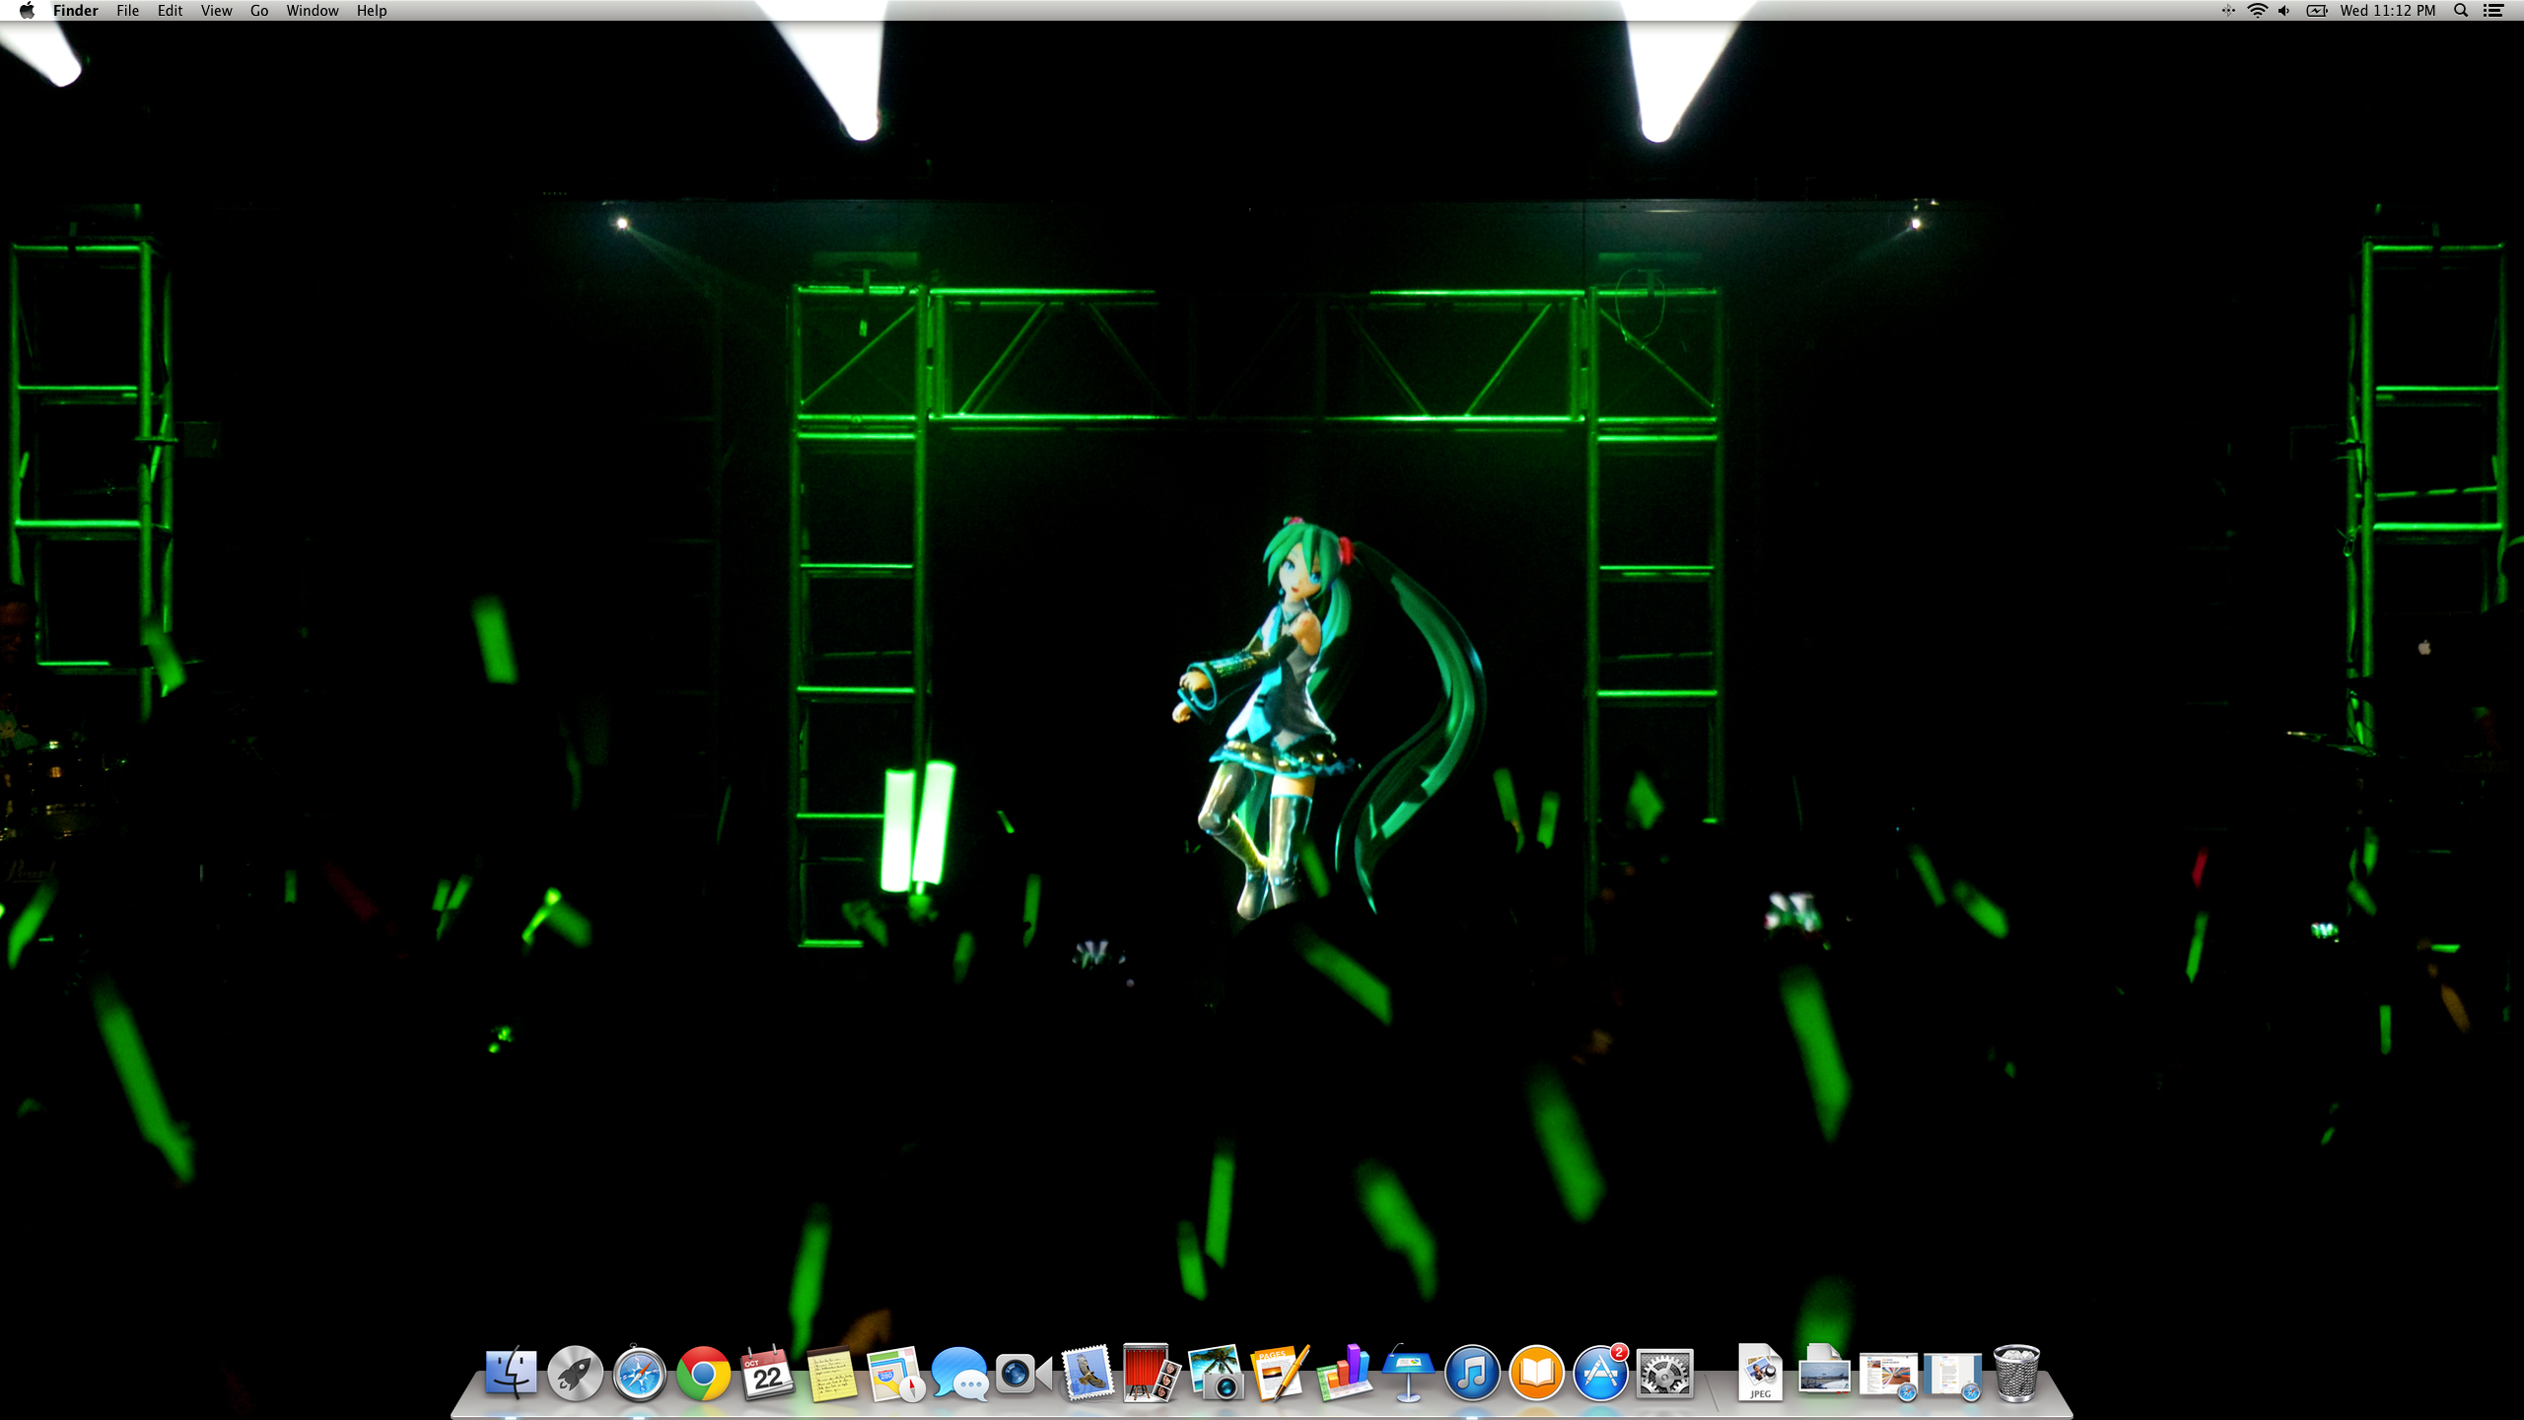This screenshot has width=2524, height=1420.
Task: Launch Photo Booth from the Dock
Action: click(1152, 1373)
